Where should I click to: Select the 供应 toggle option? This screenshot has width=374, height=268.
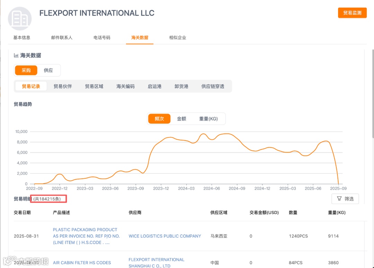pos(48,70)
